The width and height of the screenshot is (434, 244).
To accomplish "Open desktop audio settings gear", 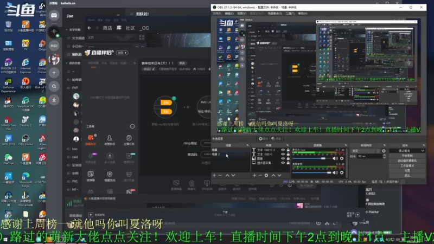I will tap(342, 172).
